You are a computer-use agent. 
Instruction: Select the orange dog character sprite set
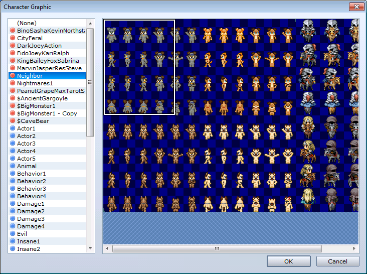(247, 67)
